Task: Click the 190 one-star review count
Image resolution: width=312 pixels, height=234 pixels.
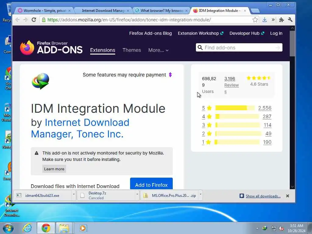Action: [x=267, y=142]
